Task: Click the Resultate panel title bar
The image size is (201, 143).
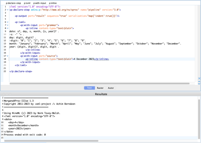Action: 100,94
